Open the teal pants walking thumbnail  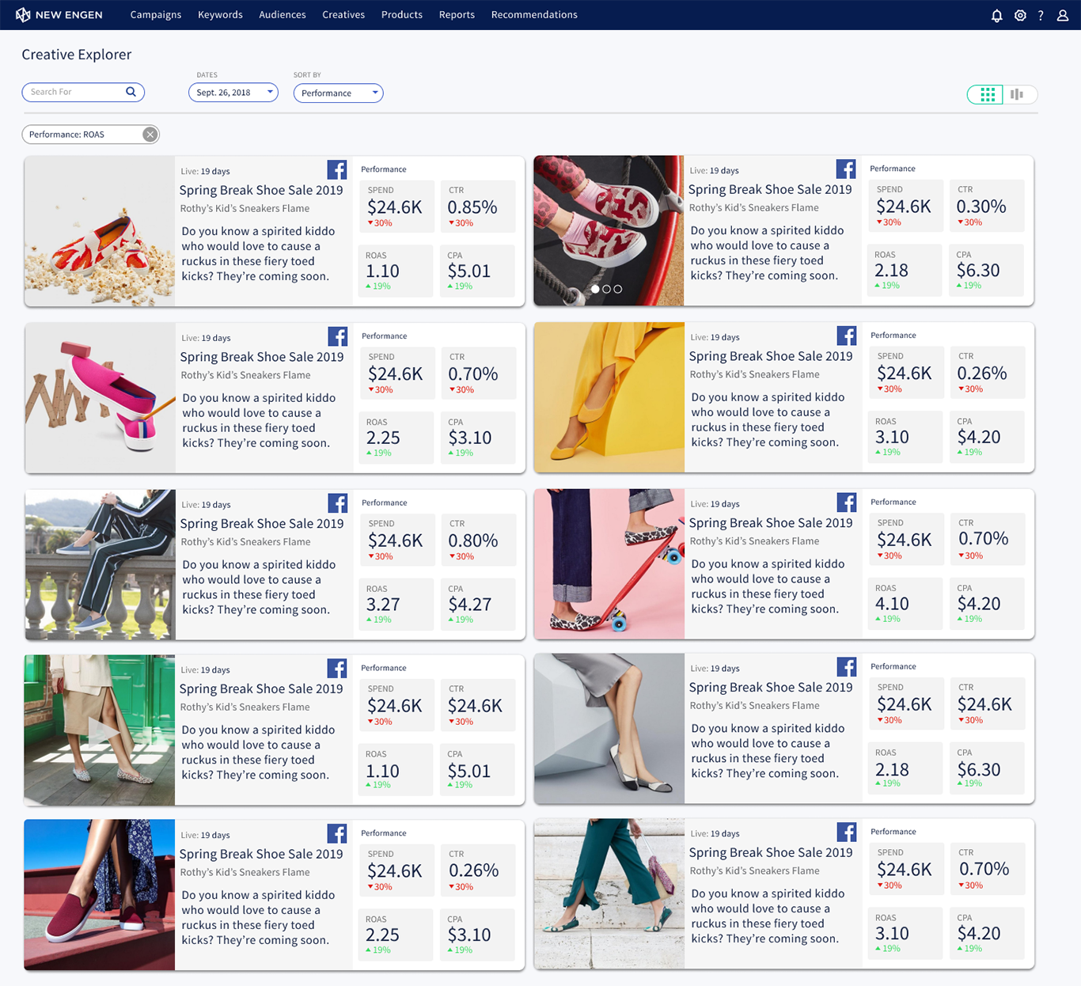point(609,893)
